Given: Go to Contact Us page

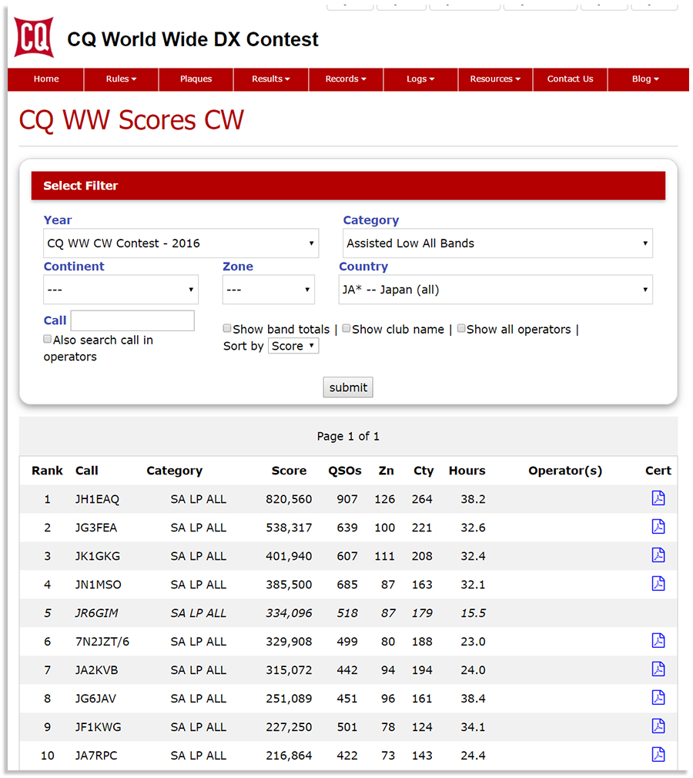Looking at the screenshot, I should tap(570, 79).
